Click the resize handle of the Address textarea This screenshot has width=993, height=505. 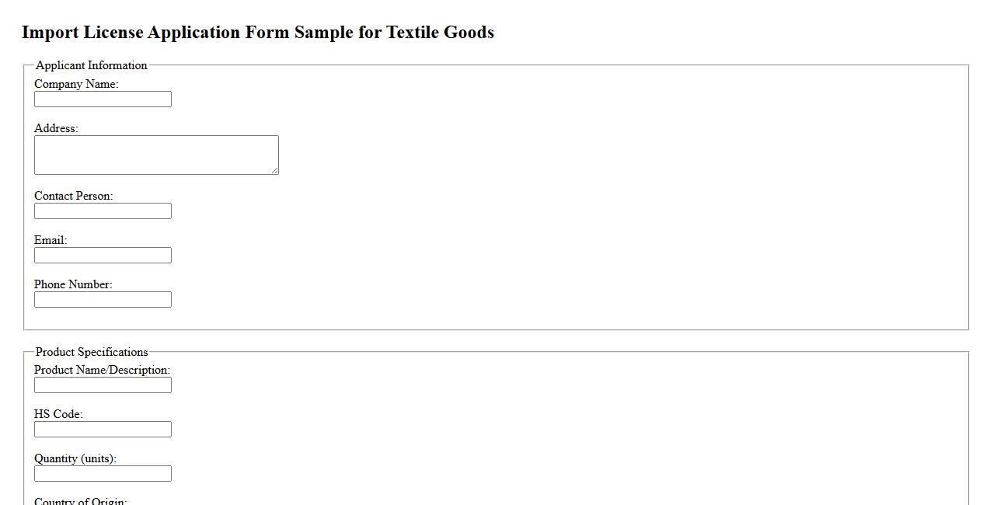pyautogui.click(x=275, y=172)
